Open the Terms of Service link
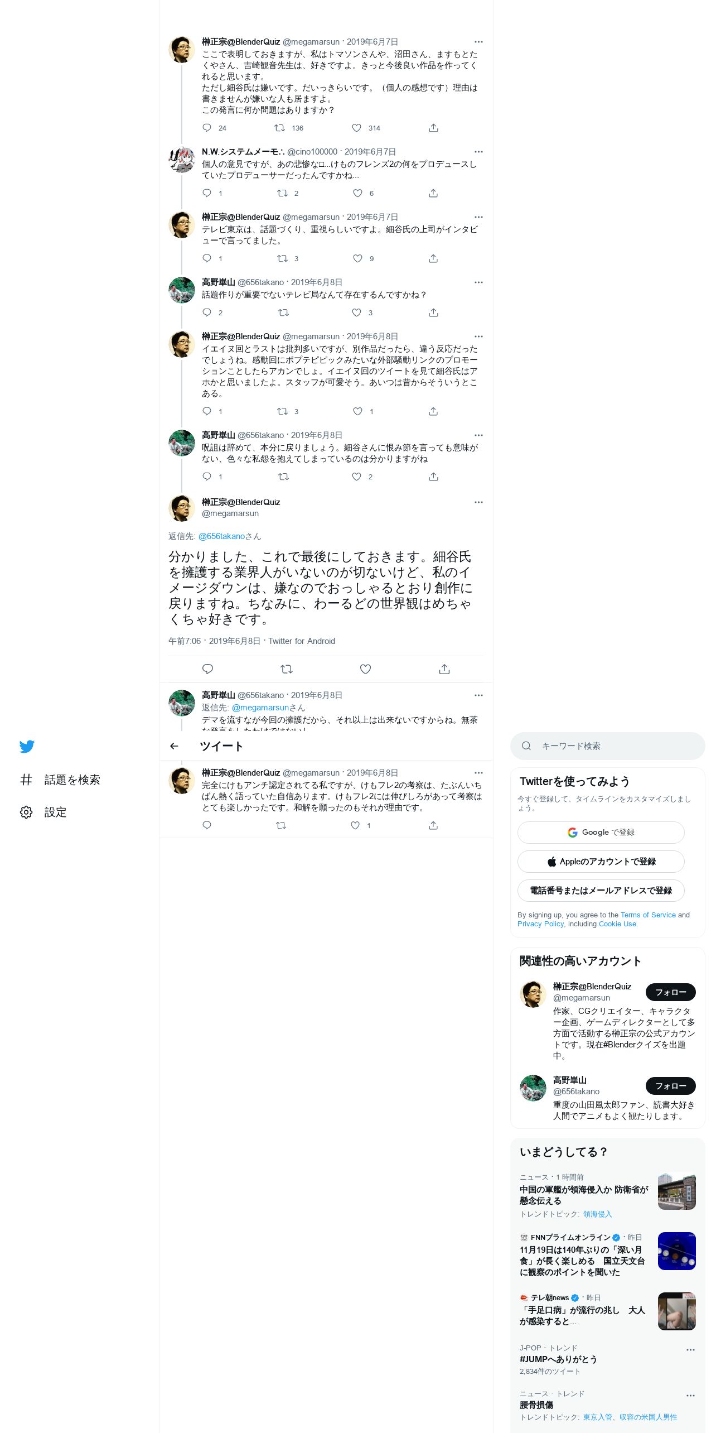 (x=648, y=915)
